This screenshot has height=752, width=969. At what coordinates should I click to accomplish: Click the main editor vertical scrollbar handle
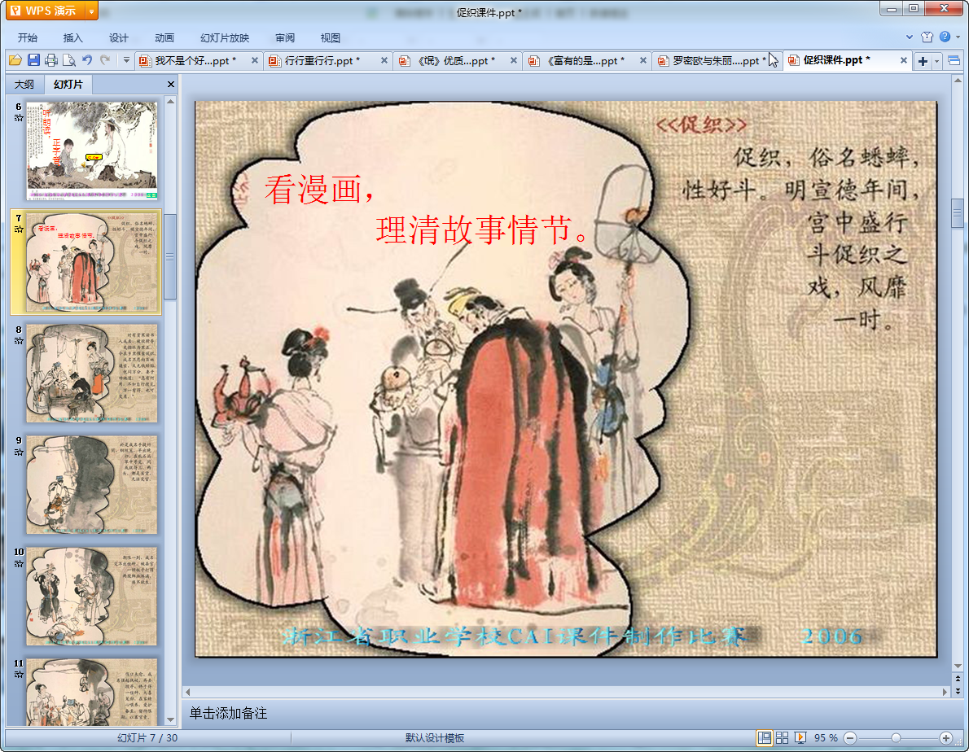point(958,213)
